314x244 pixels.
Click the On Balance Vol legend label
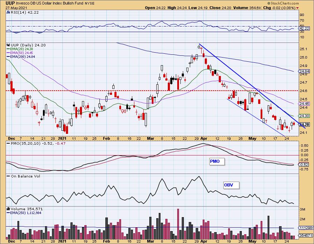tap(23, 176)
